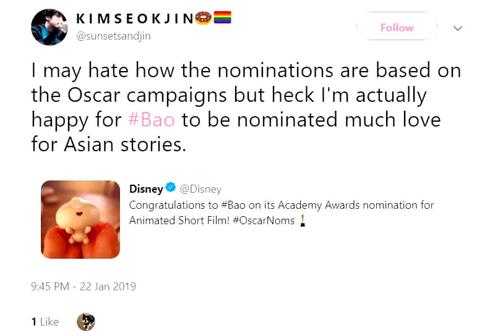Click the Disney name in the quoted tweet
The width and height of the screenshot is (495, 336).
point(146,189)
